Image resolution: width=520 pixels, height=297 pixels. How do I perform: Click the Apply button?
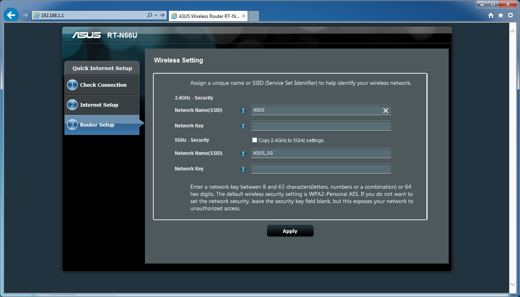(290, 231)
